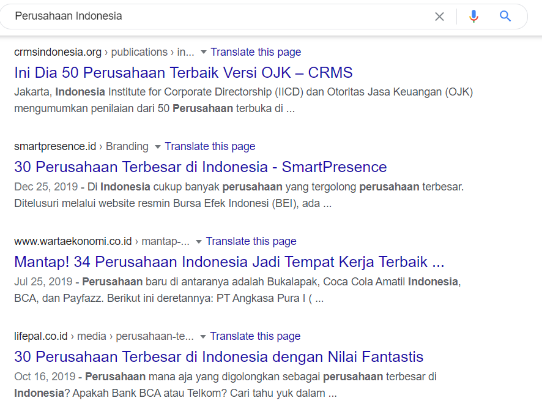Visit 'Mantap! 34 Perusahaan Indonesia Jadi Tempat Kerja' result
542x417 pixels.
click(229, 262)
